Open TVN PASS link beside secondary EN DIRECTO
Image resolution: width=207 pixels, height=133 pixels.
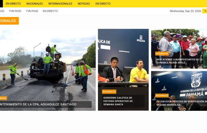32,11
